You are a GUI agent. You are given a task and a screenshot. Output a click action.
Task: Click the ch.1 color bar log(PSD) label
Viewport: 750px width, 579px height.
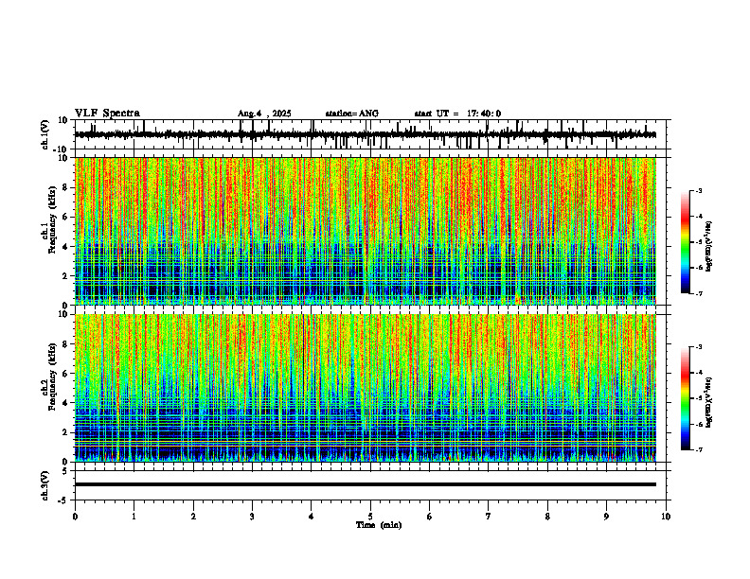pyautogui.click(x=708, y=247)
